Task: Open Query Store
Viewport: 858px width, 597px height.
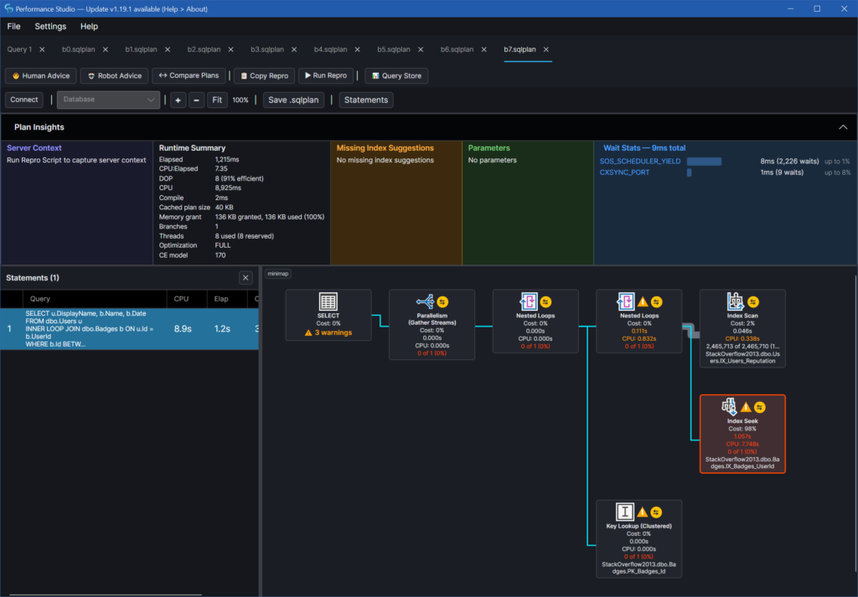Action: click(396, 75)
